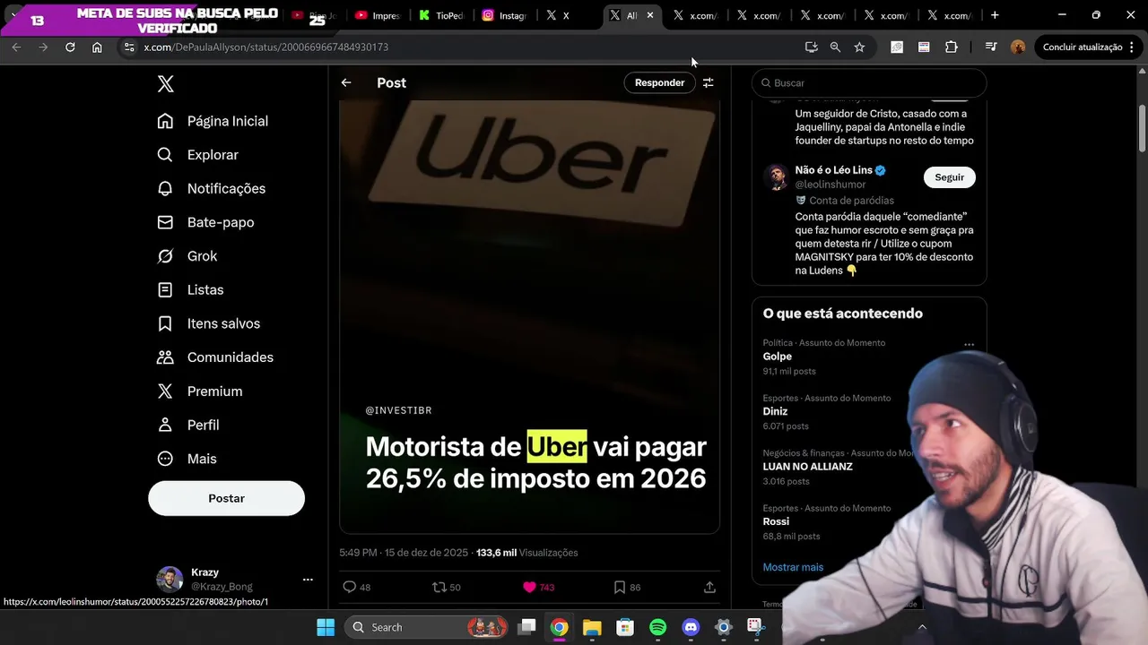
Task: Expand the Mais menu
Action: pos(187,459)
